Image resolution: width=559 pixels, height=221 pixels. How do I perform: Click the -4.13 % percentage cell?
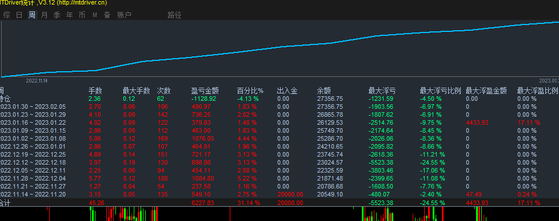247,99
